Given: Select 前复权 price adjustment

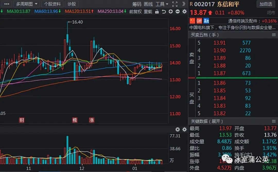Looking at the screenshot, I should 135,12.
